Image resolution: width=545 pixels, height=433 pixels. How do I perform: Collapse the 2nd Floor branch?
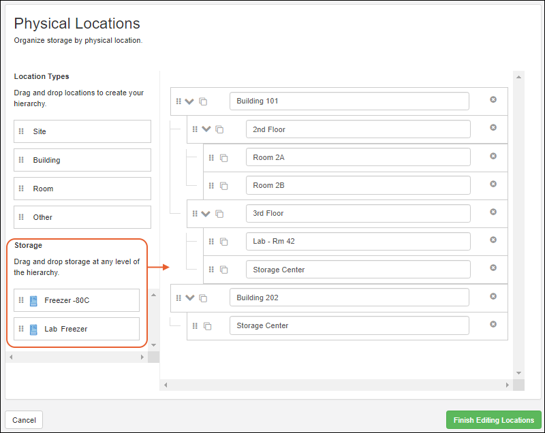tap(206, 128)
